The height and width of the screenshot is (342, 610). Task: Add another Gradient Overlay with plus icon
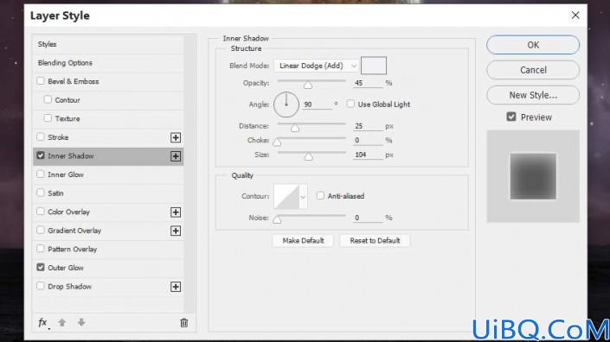176,231
